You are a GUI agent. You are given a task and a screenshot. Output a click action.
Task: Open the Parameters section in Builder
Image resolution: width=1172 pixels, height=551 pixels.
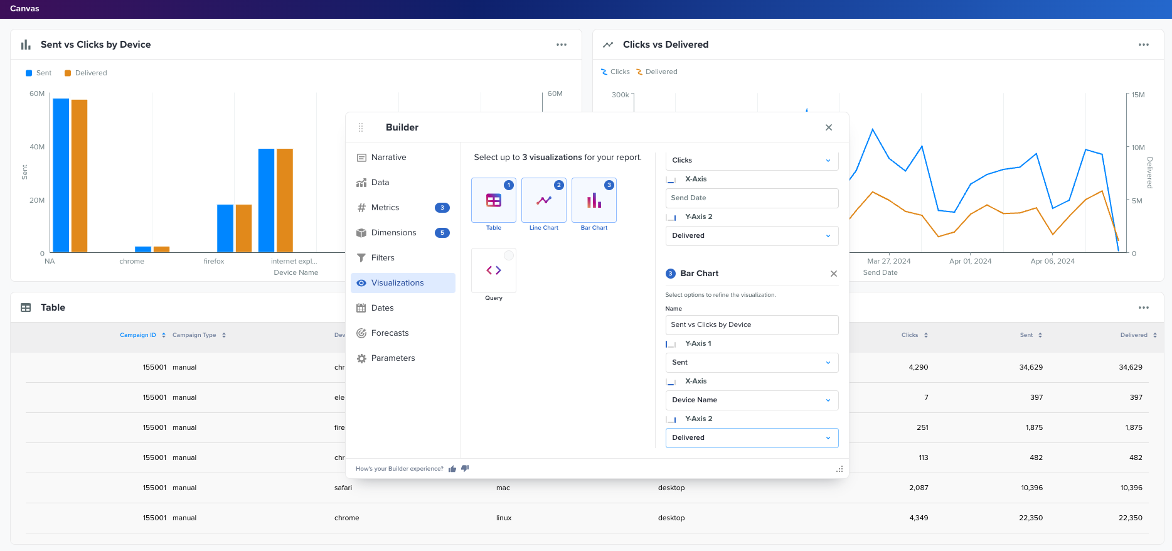403,358
